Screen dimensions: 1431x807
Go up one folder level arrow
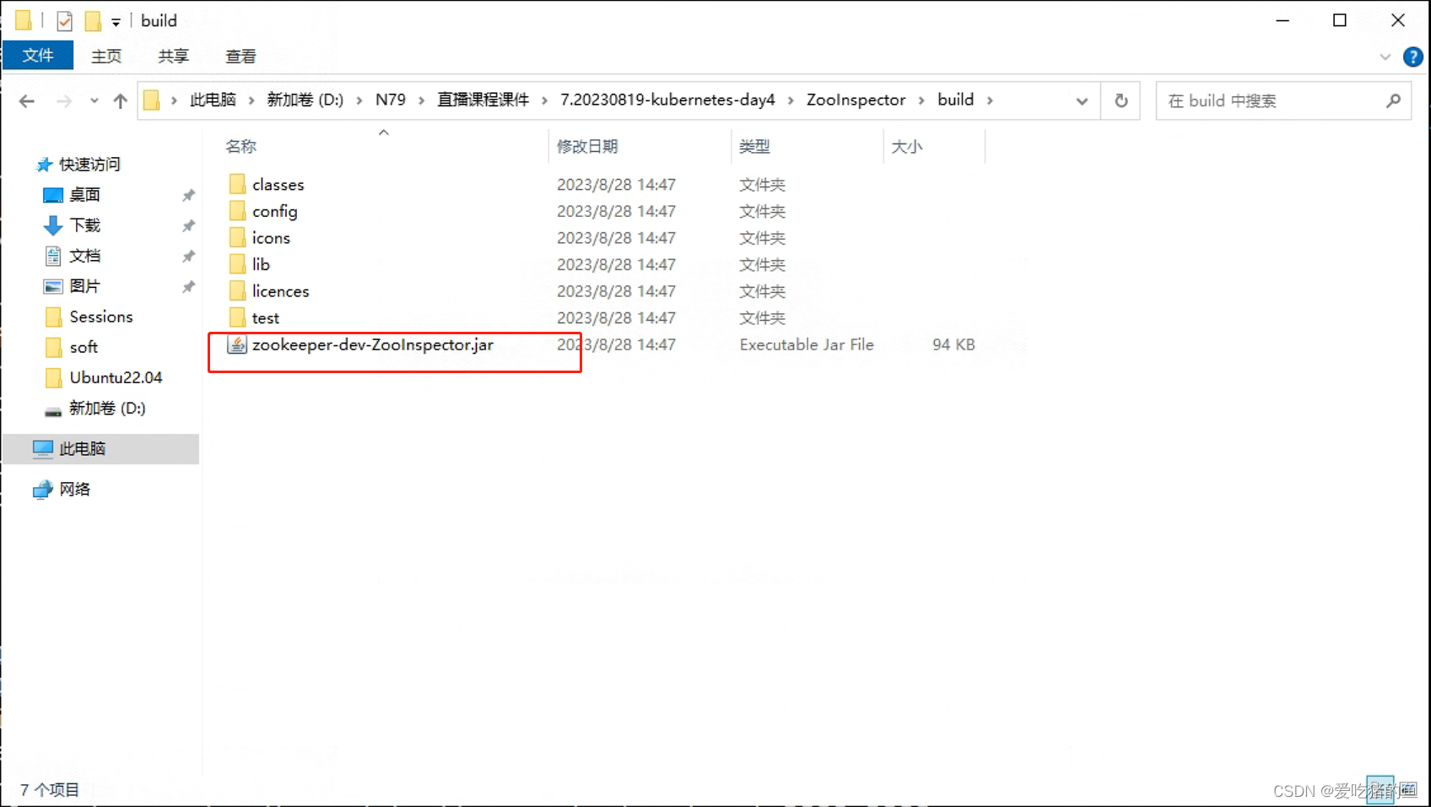tap(121, 101)
